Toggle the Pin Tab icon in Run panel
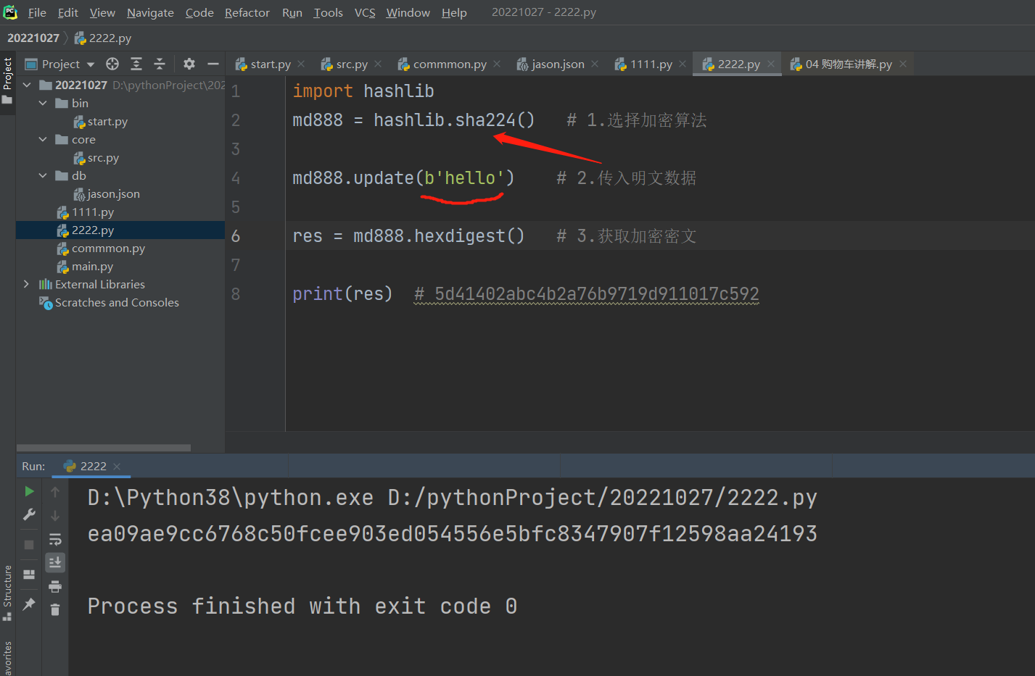 (x=29, y=604)
